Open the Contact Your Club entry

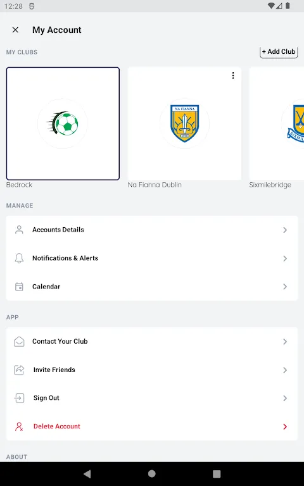click(x=152, y=341)
